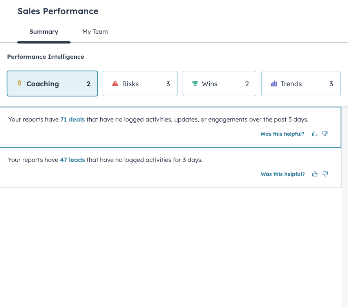The width and height of the screenshot is (348, 307).
Task: Switch to the Summary tab
Action: click(44, 32)
